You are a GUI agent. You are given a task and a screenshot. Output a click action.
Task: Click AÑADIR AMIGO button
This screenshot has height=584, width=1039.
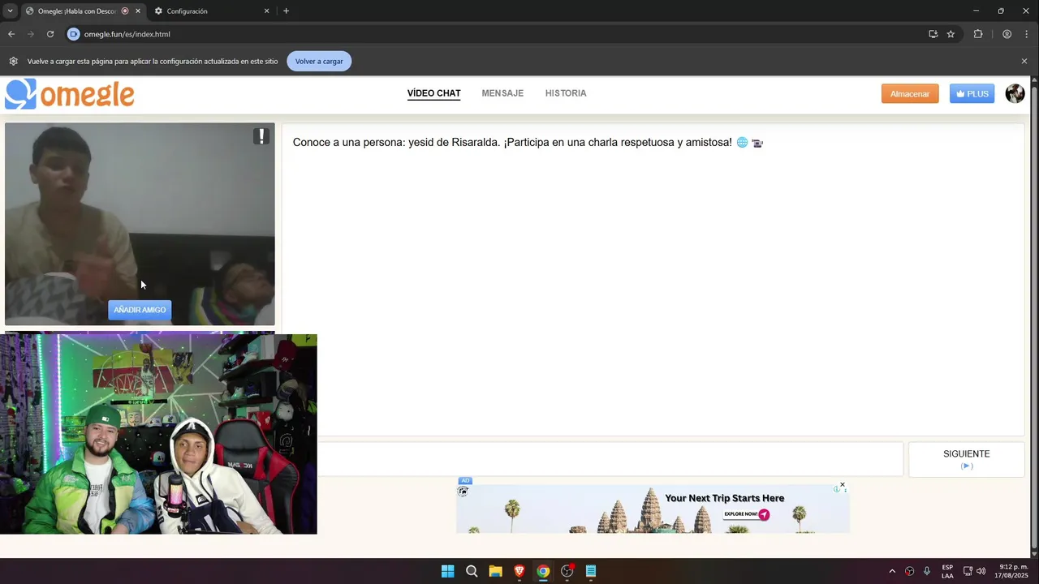click(140, 310)
